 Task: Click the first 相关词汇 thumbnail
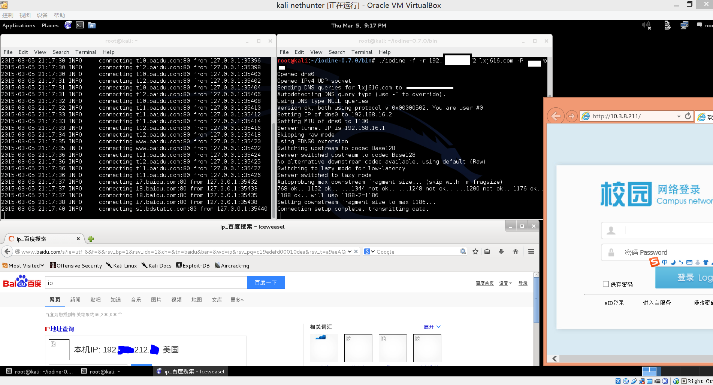point(324,348)
